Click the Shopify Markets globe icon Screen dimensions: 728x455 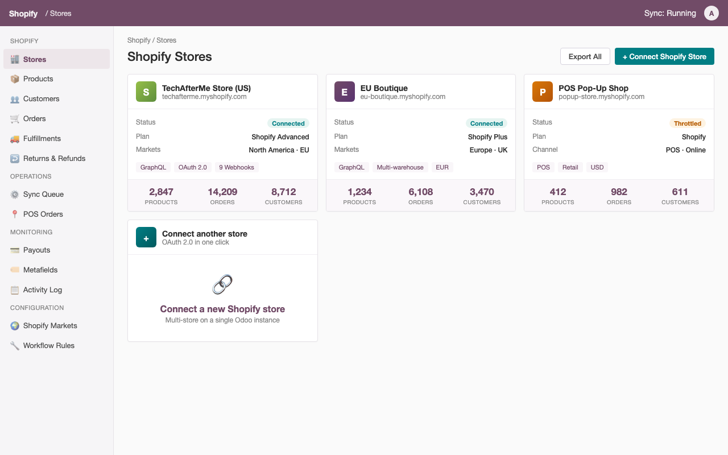click(x=15, y=326)
